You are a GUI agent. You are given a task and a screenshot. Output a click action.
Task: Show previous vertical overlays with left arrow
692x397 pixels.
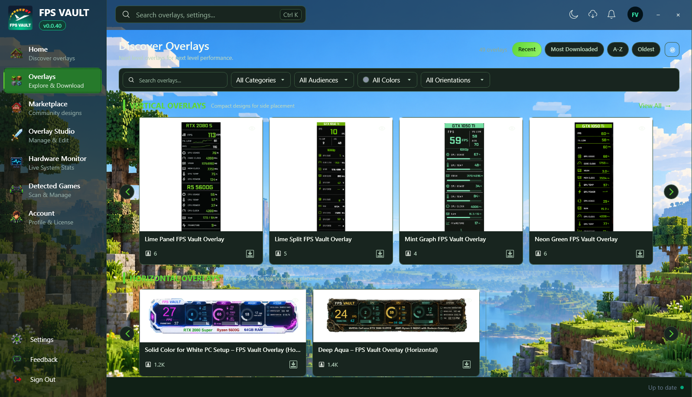[x=127, y=191]
